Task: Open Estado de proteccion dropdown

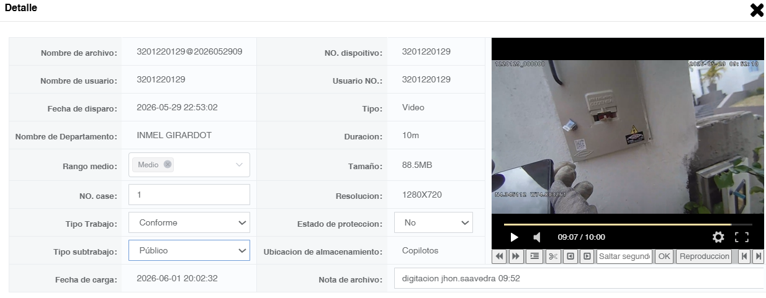Action: (x=433, y=222)
